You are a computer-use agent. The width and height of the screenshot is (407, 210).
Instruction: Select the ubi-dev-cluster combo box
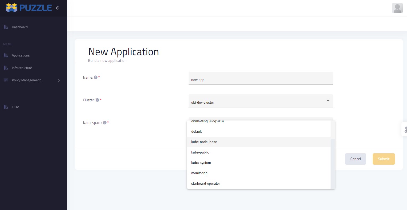[x=261, y=101]
